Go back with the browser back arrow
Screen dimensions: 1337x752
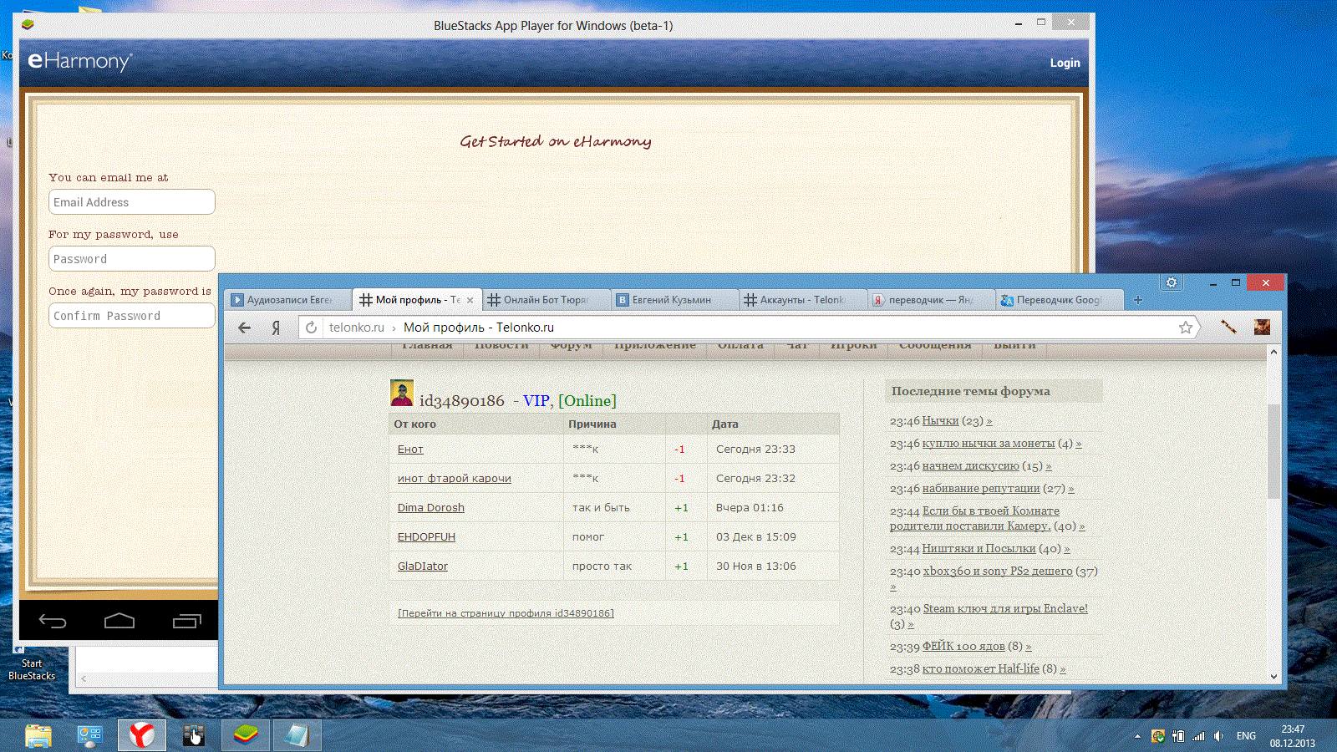click(x=244, y=328)
